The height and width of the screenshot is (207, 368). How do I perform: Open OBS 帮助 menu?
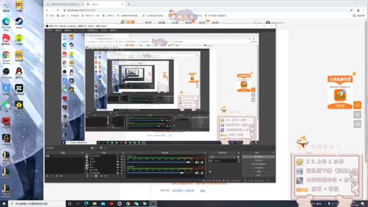tap(113, 30)
